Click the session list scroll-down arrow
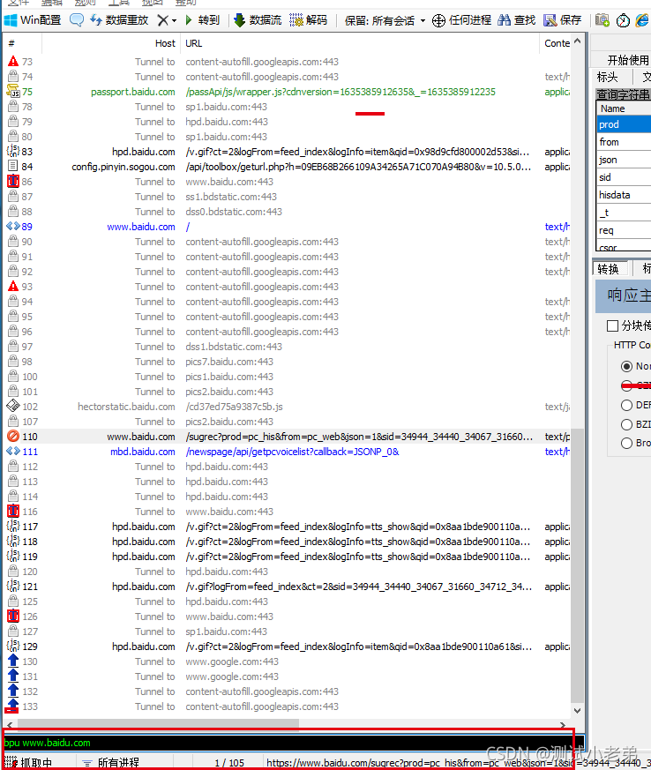This screenshot has width=651, height=770. pos(578,711)
